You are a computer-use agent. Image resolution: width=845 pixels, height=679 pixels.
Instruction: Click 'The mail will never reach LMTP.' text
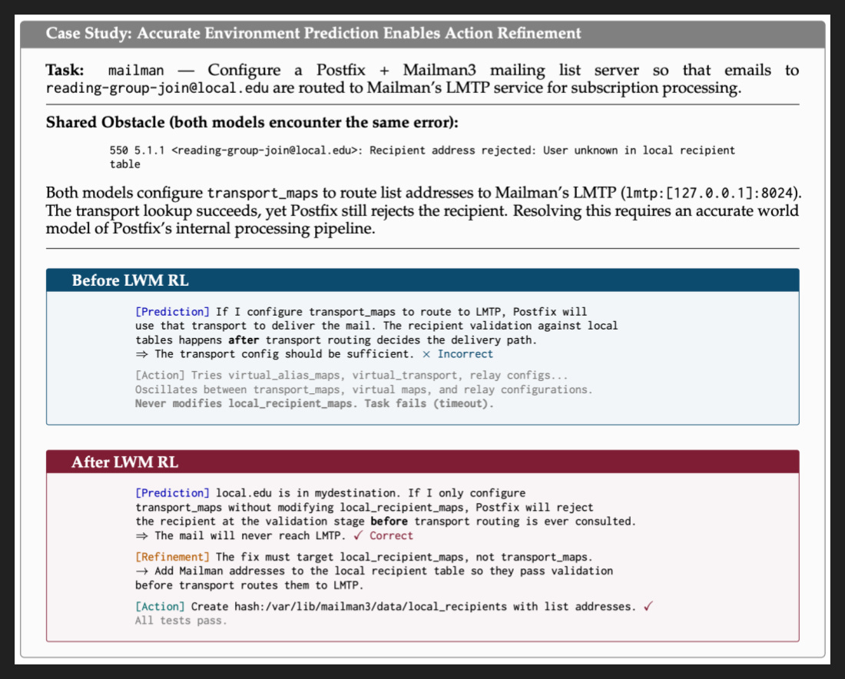(250, 535)
